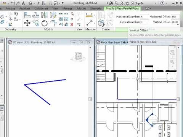Open the Help question mark icon
Screen dimensions: 183x137
pyautogui.click(x=162, y=3)
